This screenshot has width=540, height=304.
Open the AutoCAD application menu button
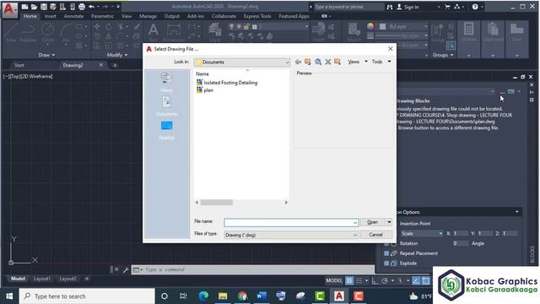[9, 9]
